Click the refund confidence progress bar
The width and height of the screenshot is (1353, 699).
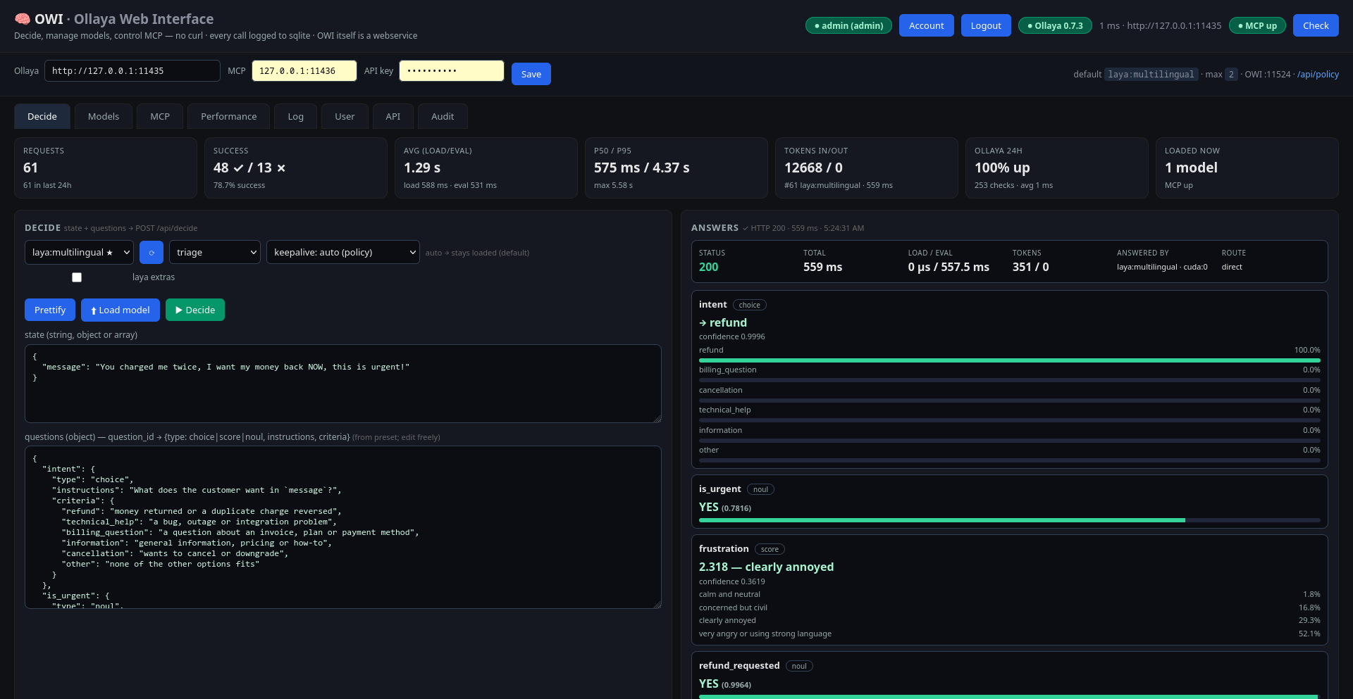click(x=1009, y=360)
